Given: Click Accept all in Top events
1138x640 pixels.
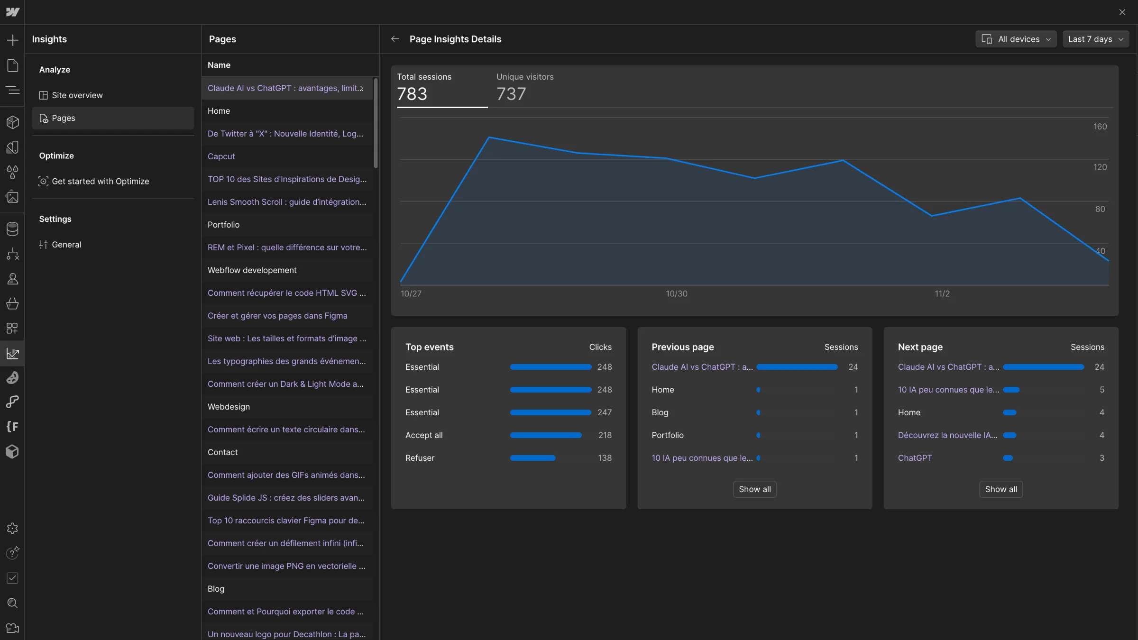Looking at the screenshot, I should [x=424, y=435].
